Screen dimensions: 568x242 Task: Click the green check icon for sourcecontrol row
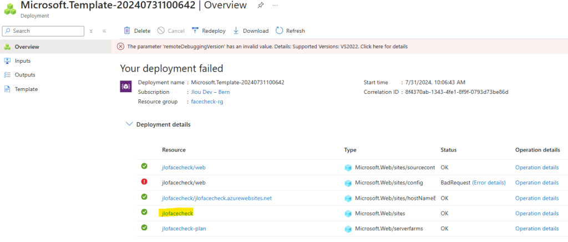click(x=144, y=167)
